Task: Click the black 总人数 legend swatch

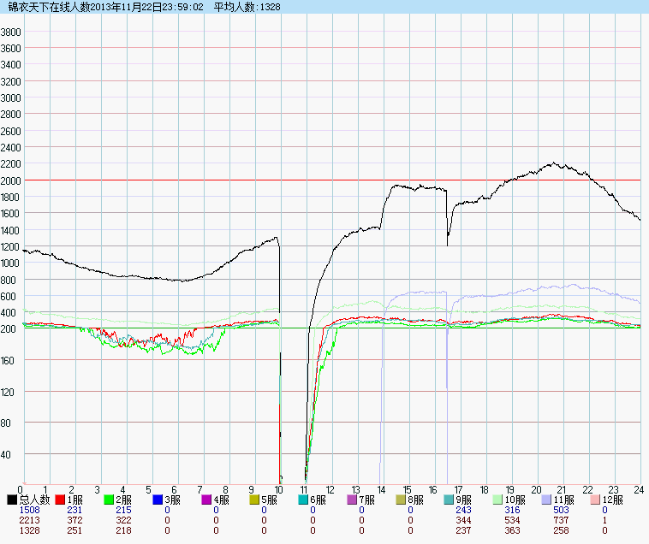Action: 12,500
